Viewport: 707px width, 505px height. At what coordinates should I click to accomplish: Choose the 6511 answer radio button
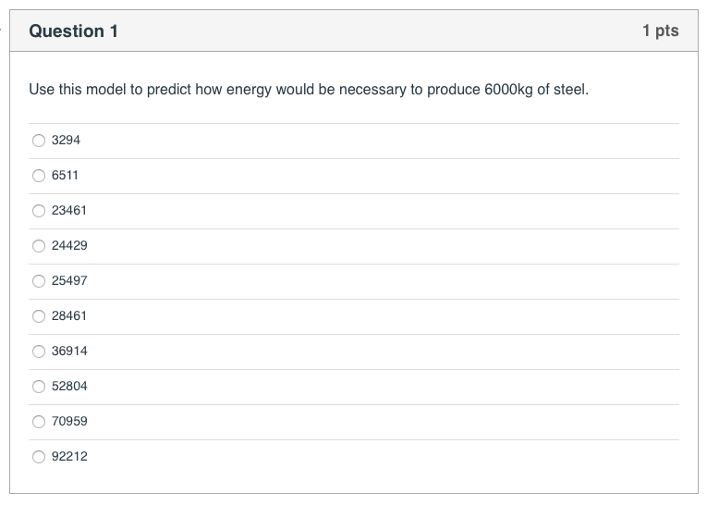[39, 176]
